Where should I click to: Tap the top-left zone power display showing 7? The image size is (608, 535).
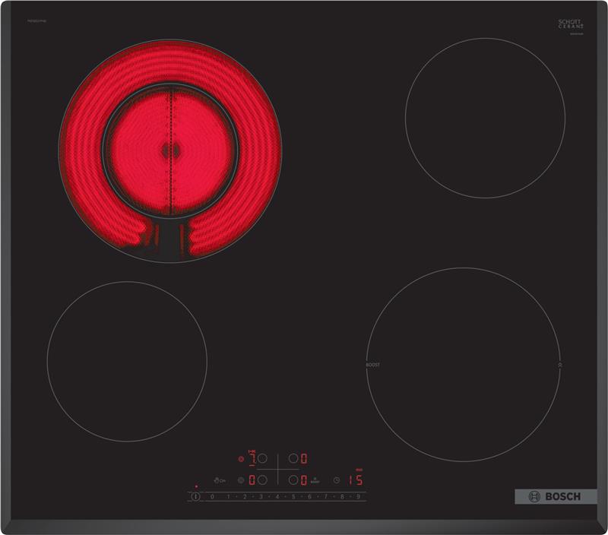252,458
